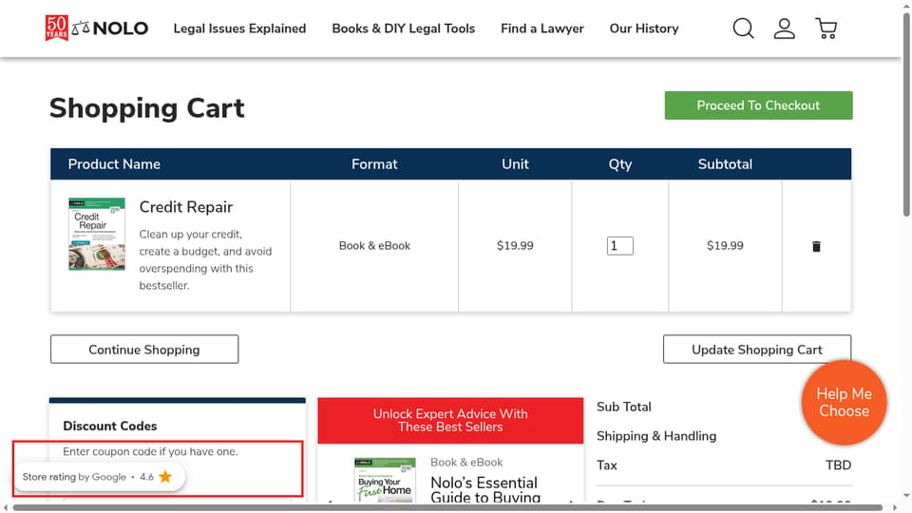Click Continue Shopping button

coord(144,349)
